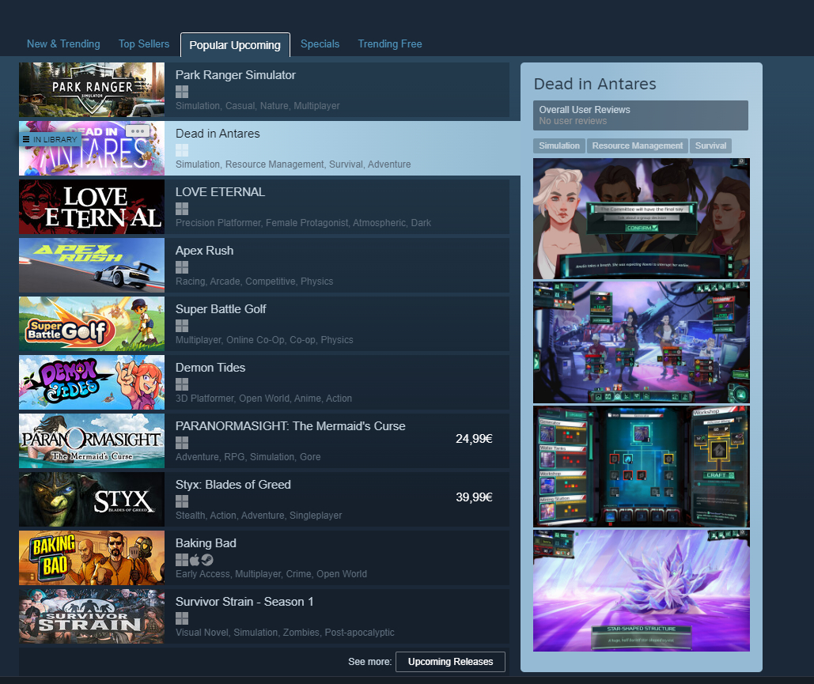
Task: Click the Windows icon under Park Ranger Simulator
Action: (182, 92)
